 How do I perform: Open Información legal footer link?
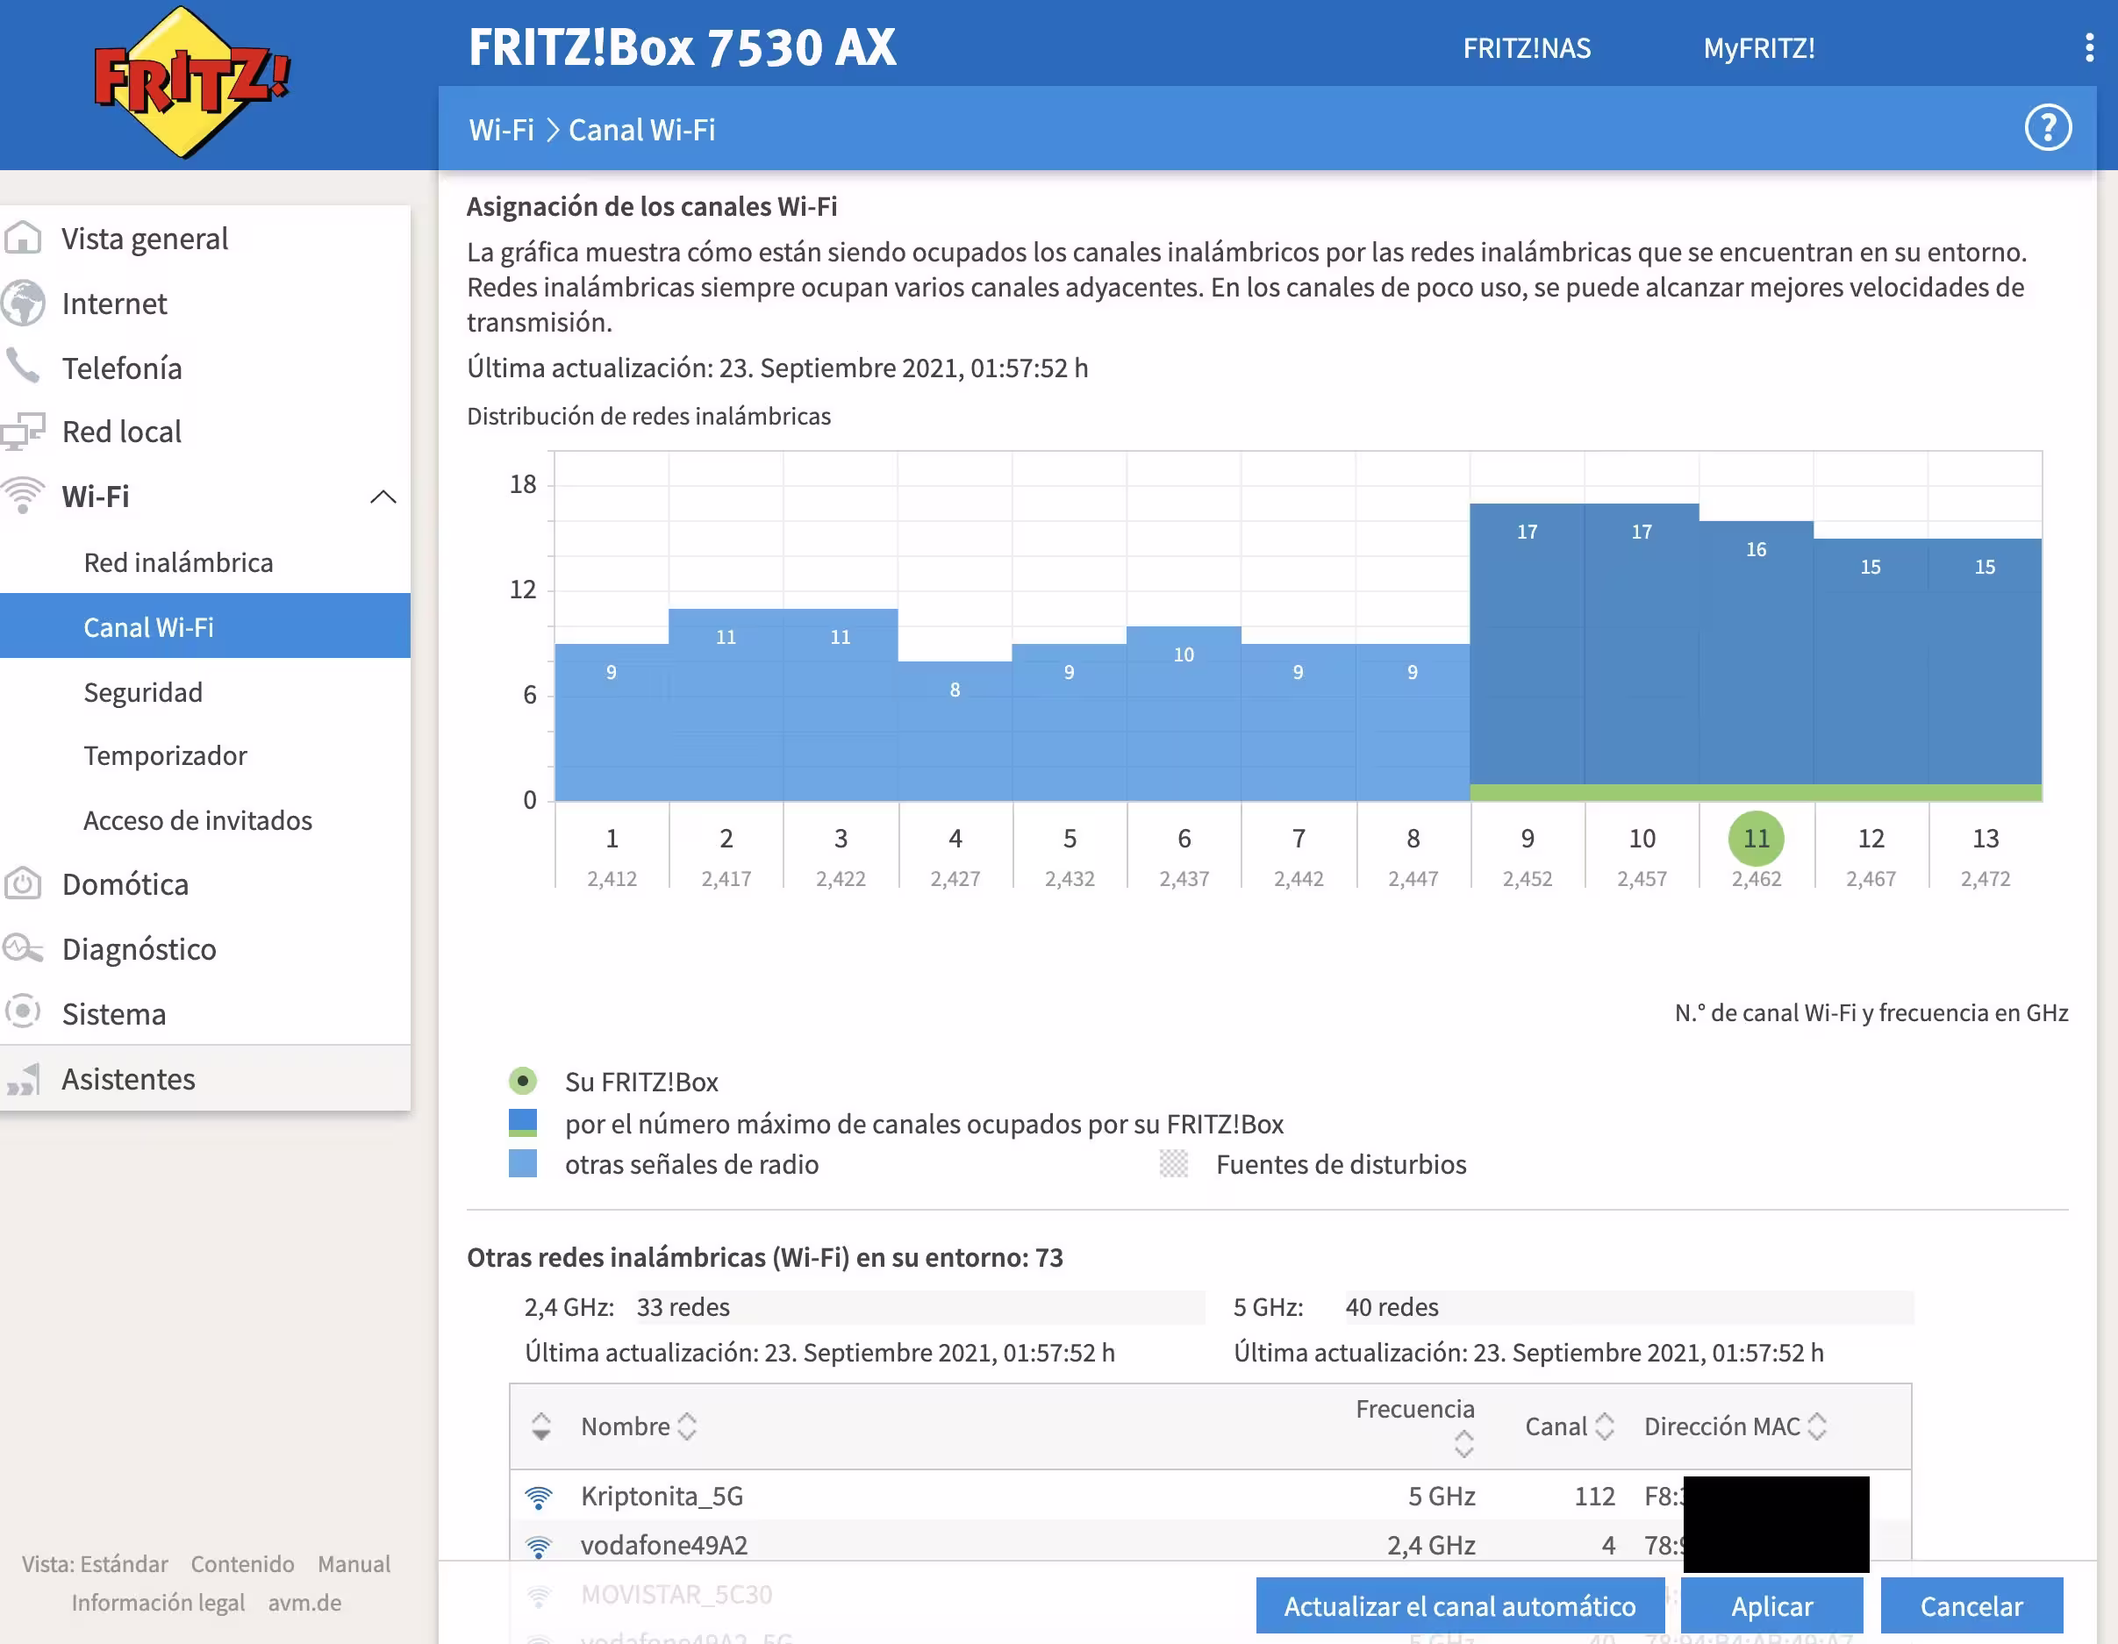tap(158, 1602)
